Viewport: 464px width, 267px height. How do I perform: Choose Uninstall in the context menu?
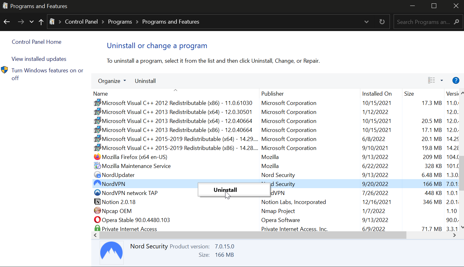234,190
